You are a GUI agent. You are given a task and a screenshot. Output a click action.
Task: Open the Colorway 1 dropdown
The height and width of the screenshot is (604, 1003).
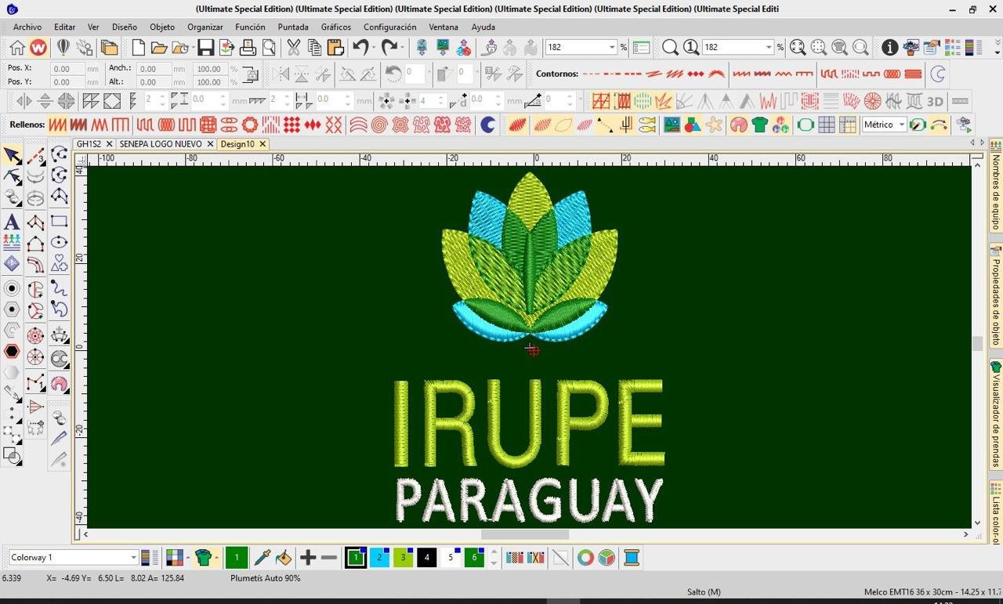click(x=133, y=558)
